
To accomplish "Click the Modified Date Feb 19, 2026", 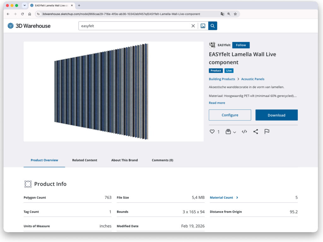I will point(193,226).
